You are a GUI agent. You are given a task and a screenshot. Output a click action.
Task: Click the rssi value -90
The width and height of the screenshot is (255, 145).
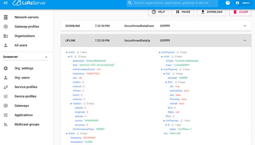tap(80, 78)
